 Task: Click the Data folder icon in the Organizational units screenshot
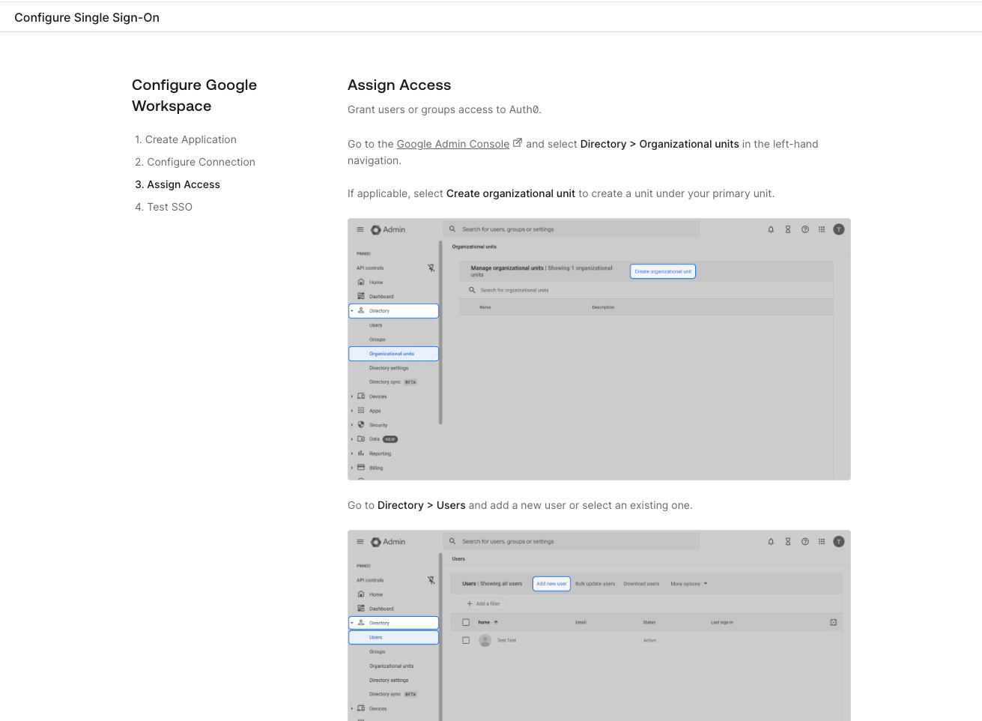[x=361, y=439]
